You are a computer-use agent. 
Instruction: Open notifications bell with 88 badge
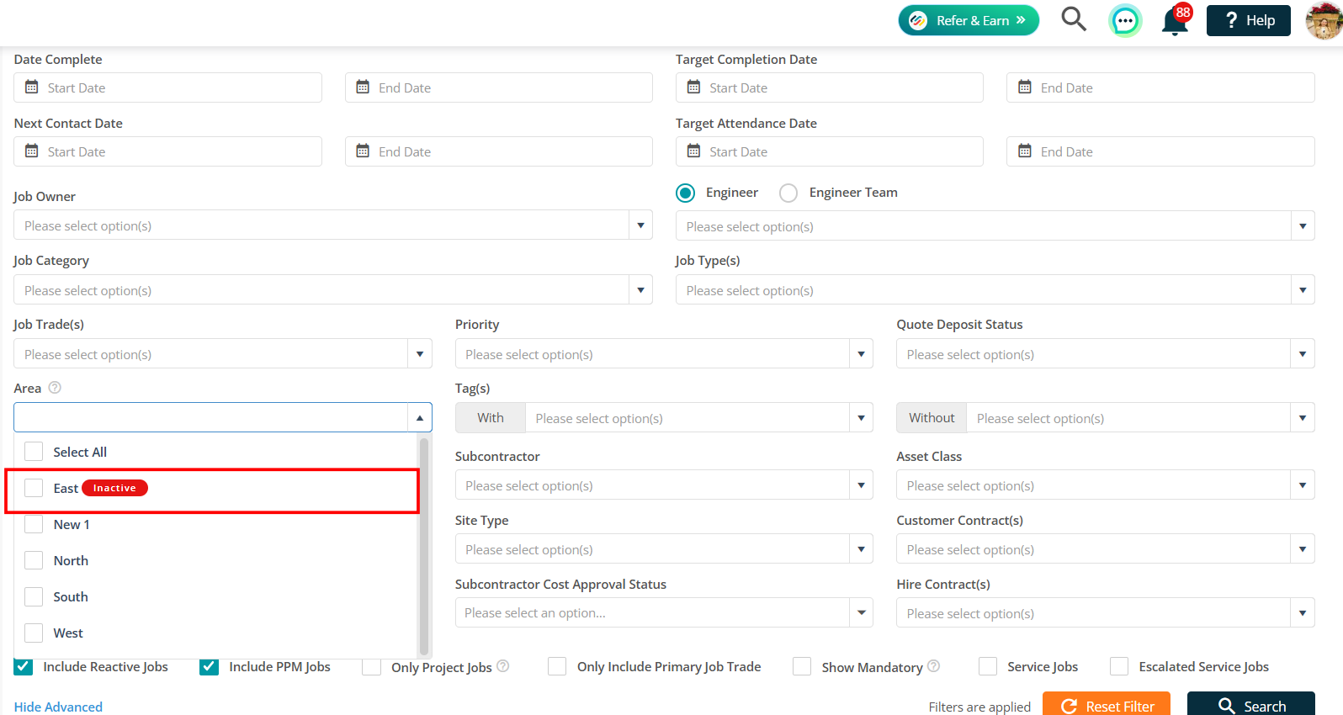tap(1176, 20)
